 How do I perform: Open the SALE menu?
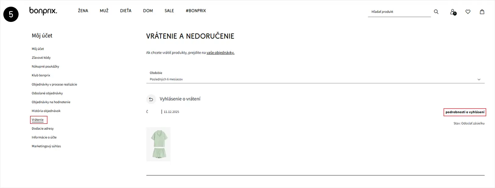coord(169,11)
